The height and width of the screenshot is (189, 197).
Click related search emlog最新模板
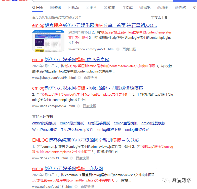tap(72, 123)
